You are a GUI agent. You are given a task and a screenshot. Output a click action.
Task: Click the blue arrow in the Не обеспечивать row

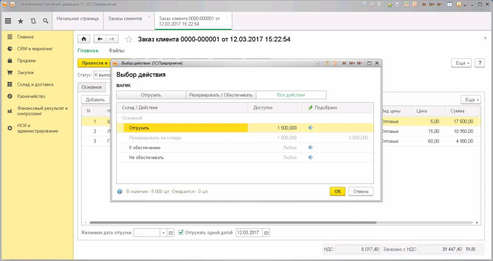pos(311,157)
